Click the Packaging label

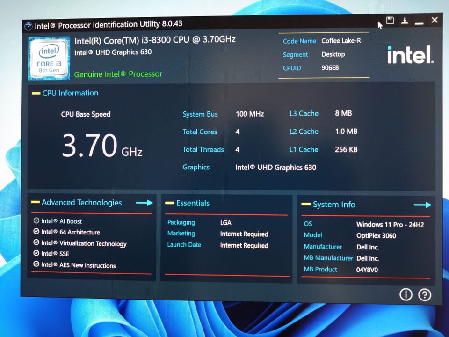click(x=181, y=223)
